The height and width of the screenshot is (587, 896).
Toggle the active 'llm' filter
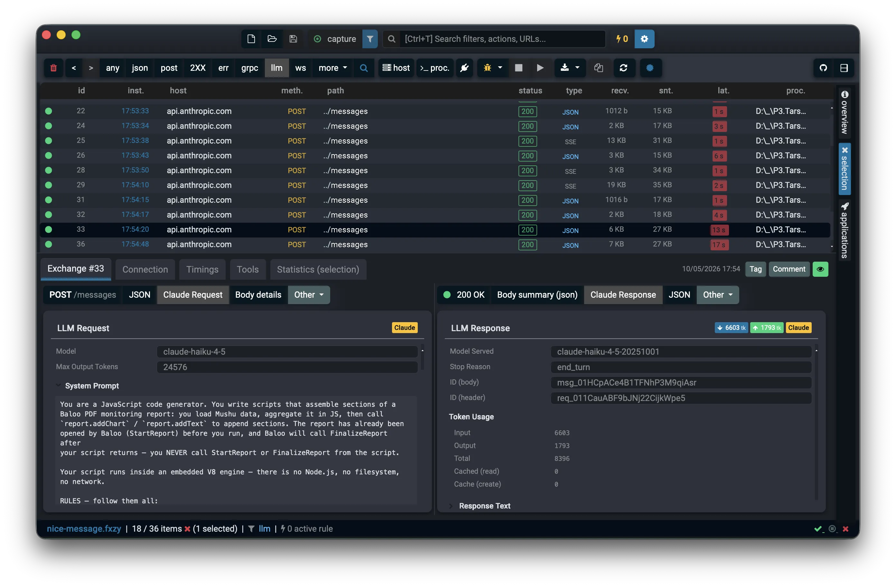point(276,68)
